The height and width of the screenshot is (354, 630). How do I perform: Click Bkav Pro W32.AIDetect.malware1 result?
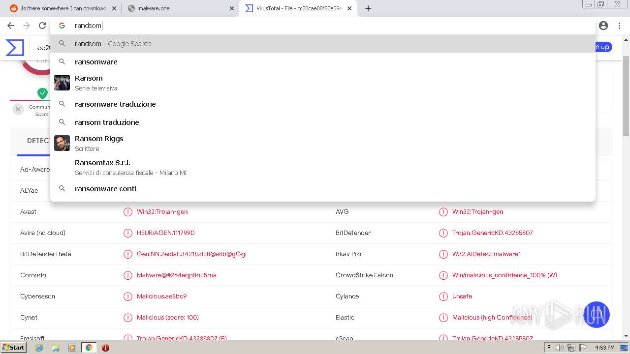487,254
